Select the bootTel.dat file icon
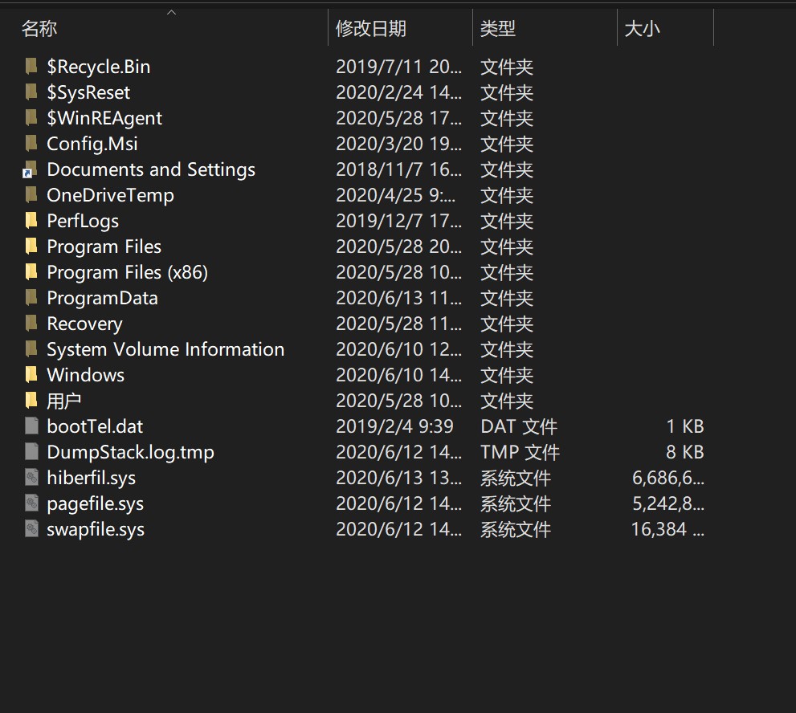 (x=31, y=426)
